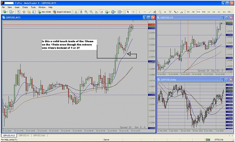Switch to M1 timeframe
Screen dimensions: 235x142
188,12
